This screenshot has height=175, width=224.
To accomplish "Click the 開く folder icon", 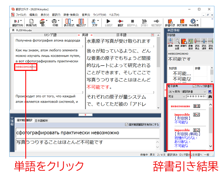I will coord(42,21).
